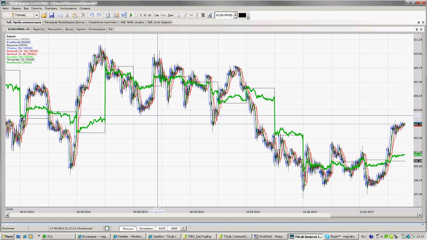Pick the black color swatch
The width and height of the screenshot is (427, 240).
tap(242, 15)
